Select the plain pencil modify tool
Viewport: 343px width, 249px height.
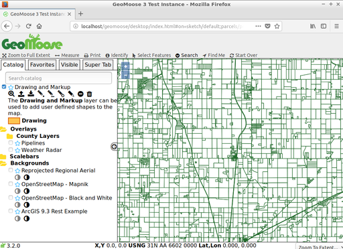pyautogui.click(x=71, y=94)
